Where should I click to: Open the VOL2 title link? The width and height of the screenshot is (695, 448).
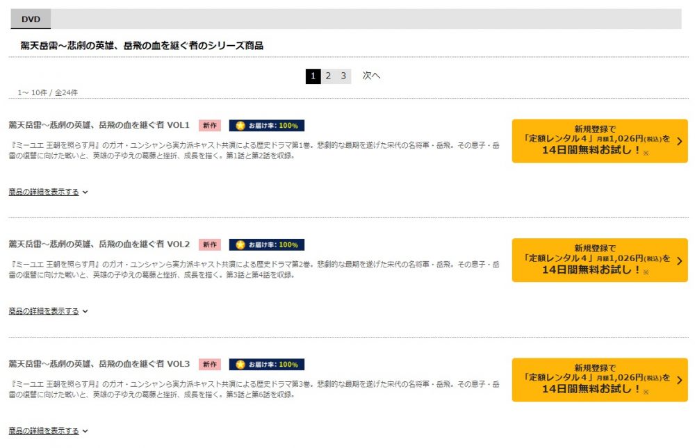click(99, 244)
